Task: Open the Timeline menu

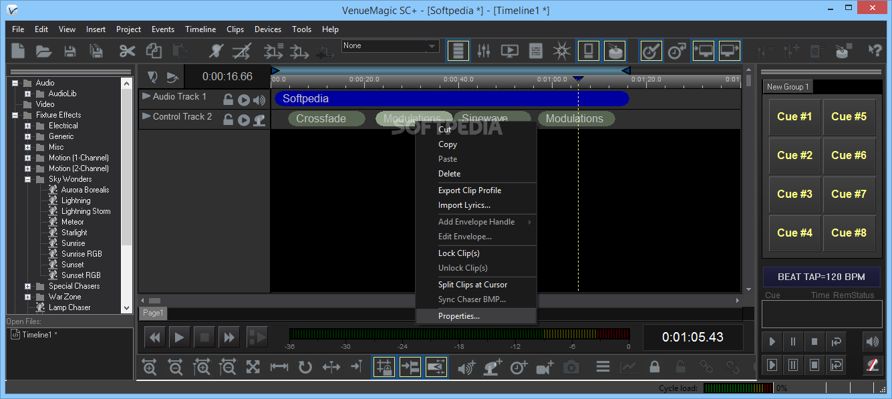Action: [200, 29]
